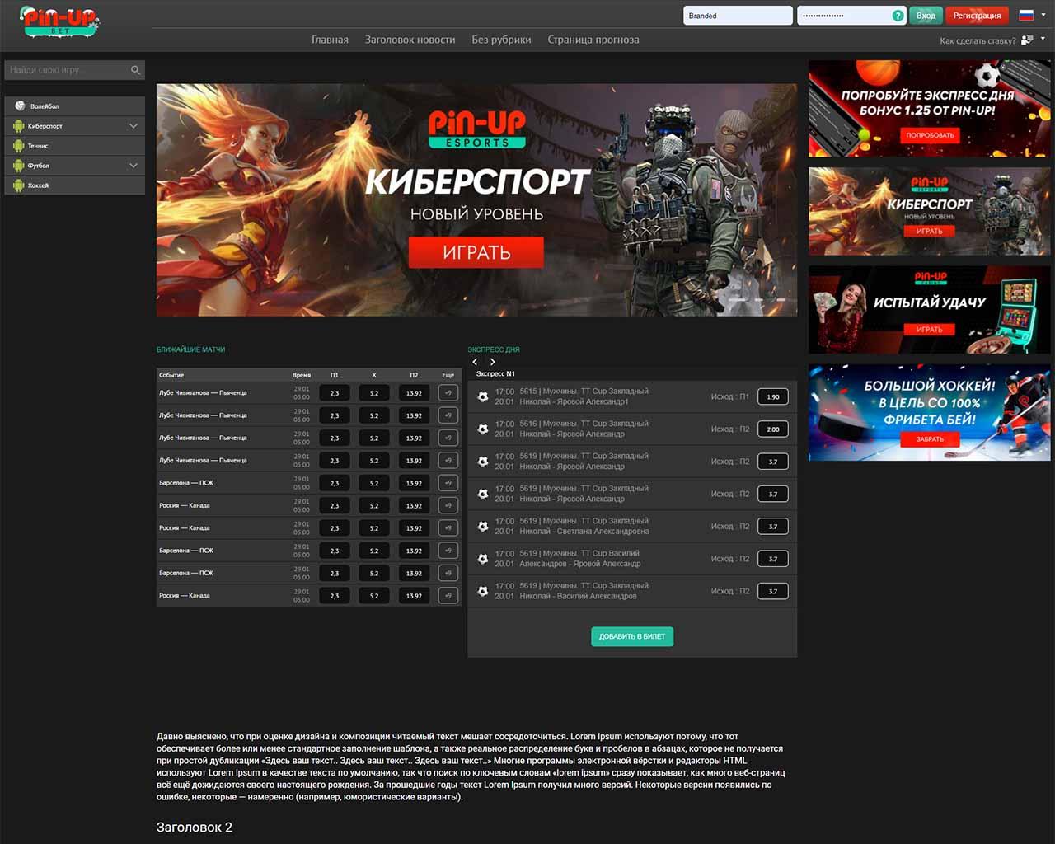Click the Экспресс N1 title

point(495,374)
